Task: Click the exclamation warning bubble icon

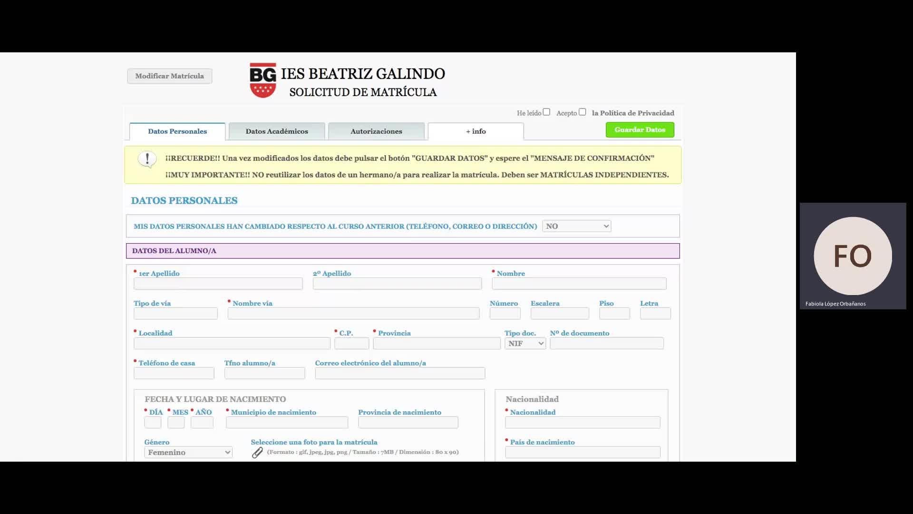Action: click(147, 159)
